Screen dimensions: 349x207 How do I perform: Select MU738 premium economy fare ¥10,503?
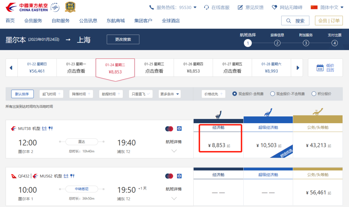pyautogui.click(x=268, y=145)
